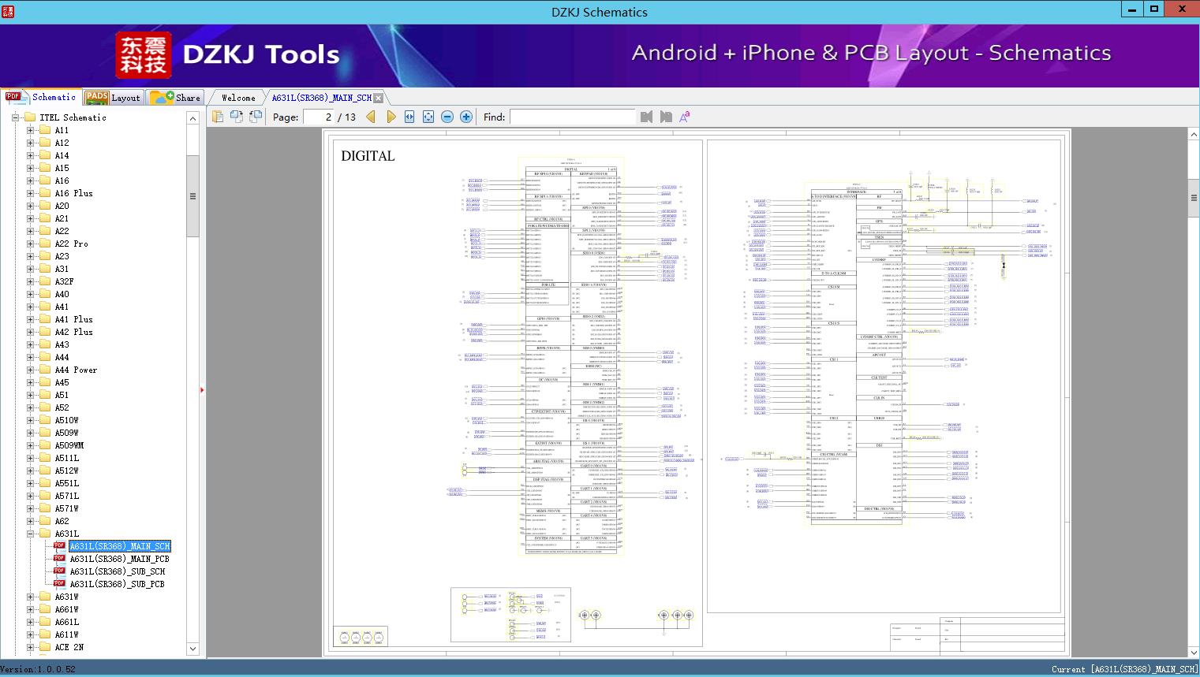Toggle match case search icon
Screen dimensions: 1200x677
coord(684,117)
